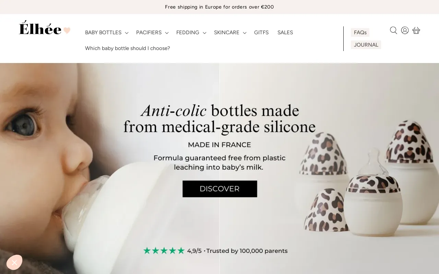Open the search magnifier icon

pyautogui.click(x=393, y=30)
